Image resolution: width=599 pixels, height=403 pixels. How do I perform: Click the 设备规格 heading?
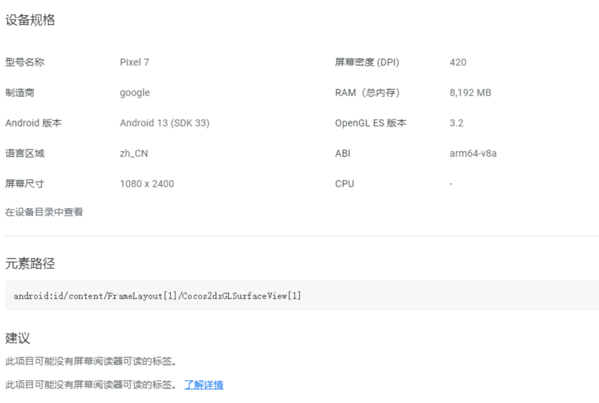30,20
